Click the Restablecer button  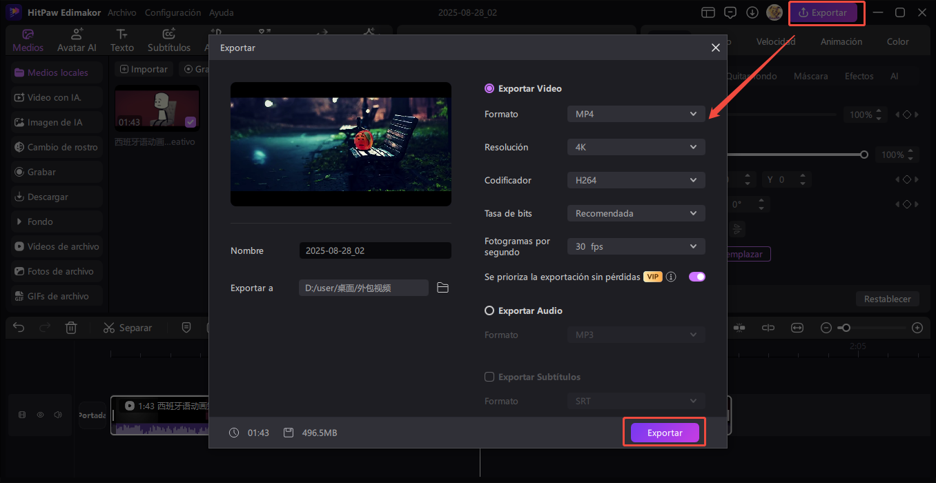click(x=888, y=299)
